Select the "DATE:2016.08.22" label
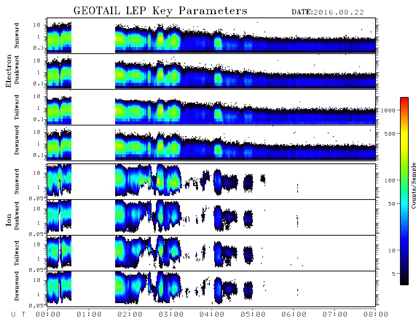This screenshot has width=416, height=321. click(327, 12)
